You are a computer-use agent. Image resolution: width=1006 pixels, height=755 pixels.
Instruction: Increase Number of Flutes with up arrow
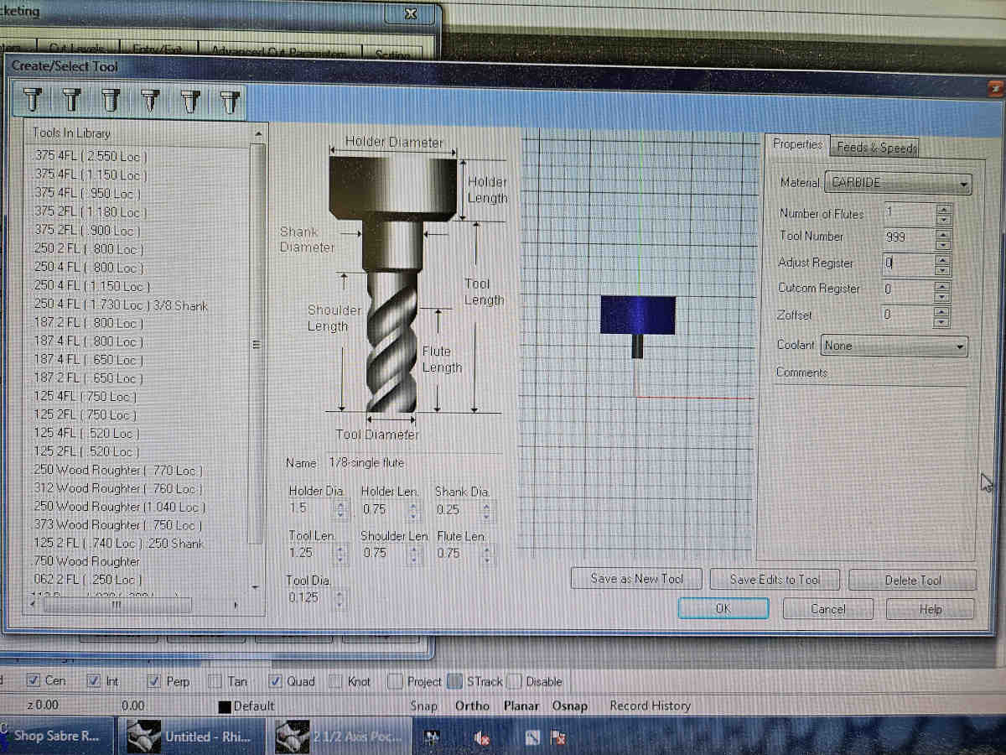tap(943, 209)
